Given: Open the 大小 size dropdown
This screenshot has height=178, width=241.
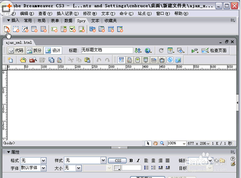Looking at the screenshot, I should [x=79, y=168].
